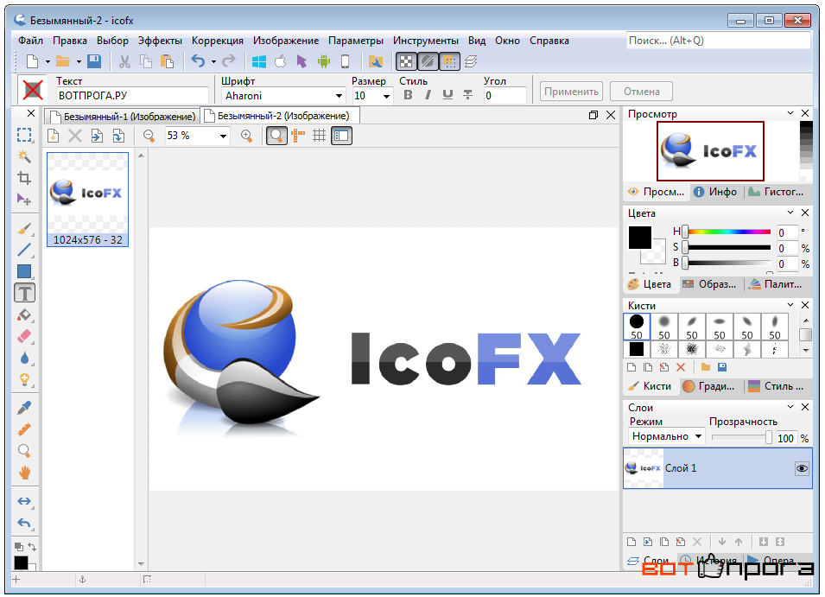Screen dimensions: 825x597
Task: Open the Справка menu
Action: 549,41
